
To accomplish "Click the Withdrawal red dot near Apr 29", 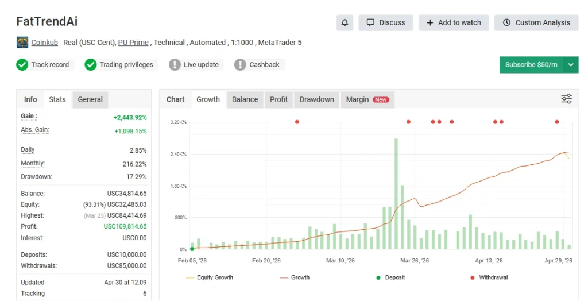I will [557, 122].
